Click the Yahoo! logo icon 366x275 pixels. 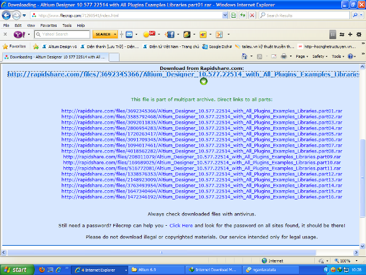click(x=19, y=34)
